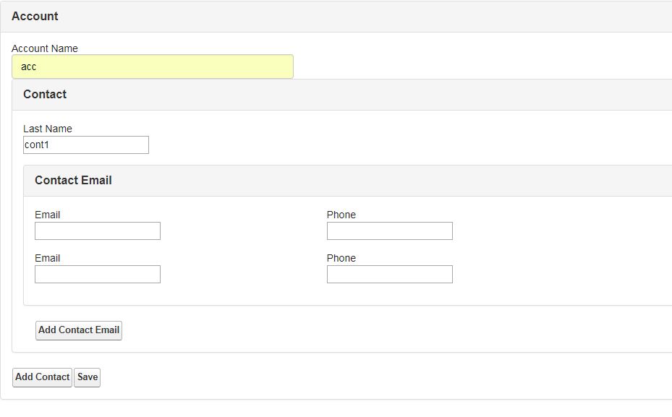This screenshot has height=417, width=672.
Task: Click the Last Name field showing 'cont1'
Action: click(85, 145)
